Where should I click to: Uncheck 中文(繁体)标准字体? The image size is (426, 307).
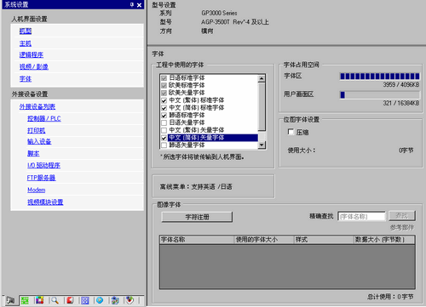(164, 100)
